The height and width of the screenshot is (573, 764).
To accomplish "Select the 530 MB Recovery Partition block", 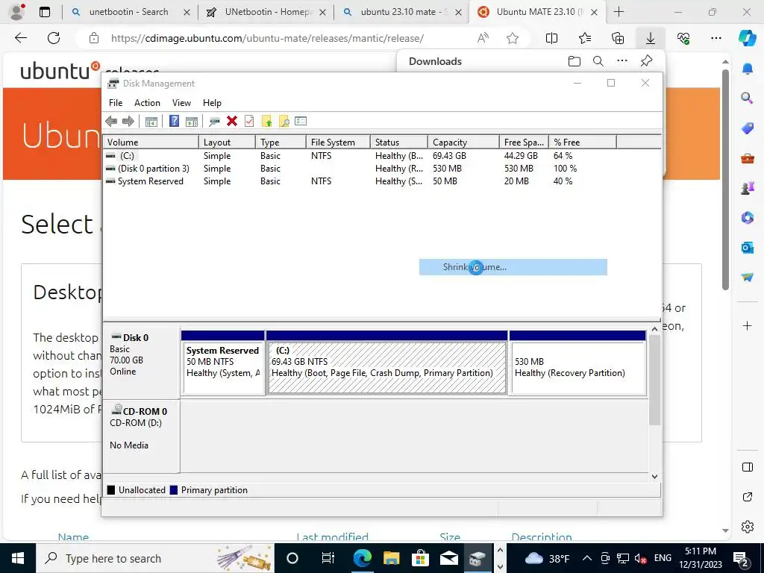I will 577,362.
